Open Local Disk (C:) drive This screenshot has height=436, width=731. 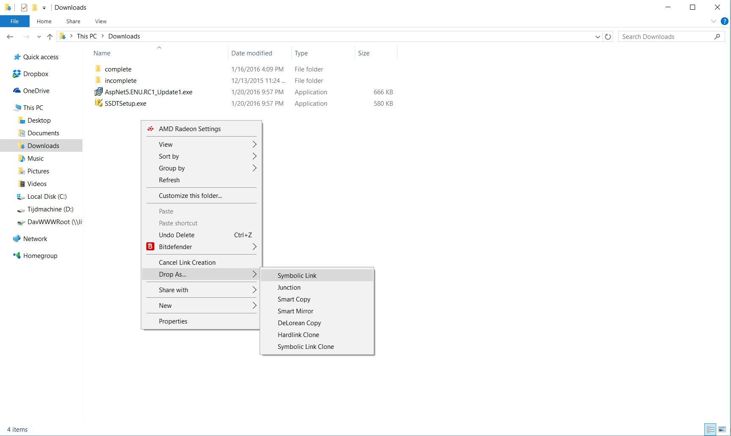tap(47, 197)
